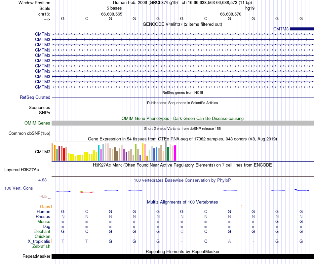Click the 'Common dbSNP(155)' track label
Viewport: 314px width, 264px height.
pos(29,133)
